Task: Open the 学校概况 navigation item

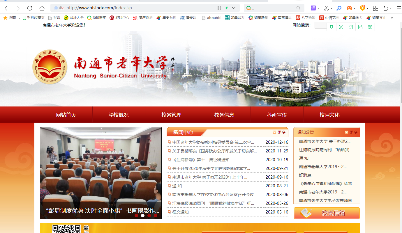Action: [119, 115]
